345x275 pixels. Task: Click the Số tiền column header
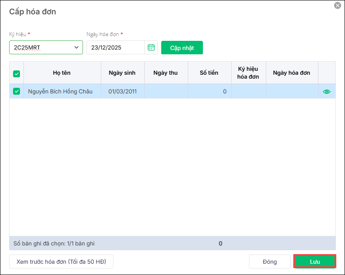(209, 73)
